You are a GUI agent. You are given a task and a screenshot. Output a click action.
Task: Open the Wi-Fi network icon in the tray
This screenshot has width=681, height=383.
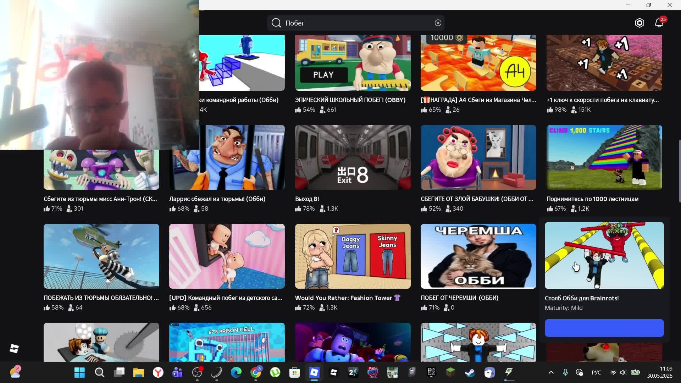coord(613,372)
